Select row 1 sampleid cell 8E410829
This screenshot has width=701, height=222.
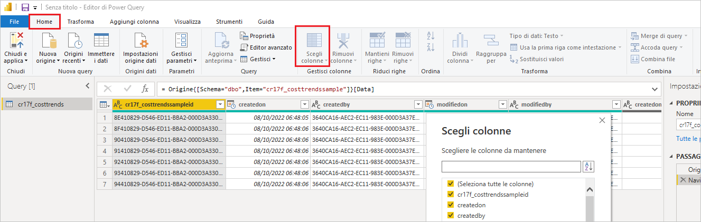point(169,118)
